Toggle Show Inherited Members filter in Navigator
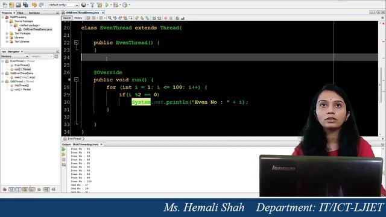Image resolution: width=386 pixels, height=217 pixels. coord(5,189)
